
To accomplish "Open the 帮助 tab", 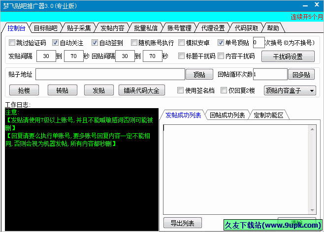I will coord(273,28).
